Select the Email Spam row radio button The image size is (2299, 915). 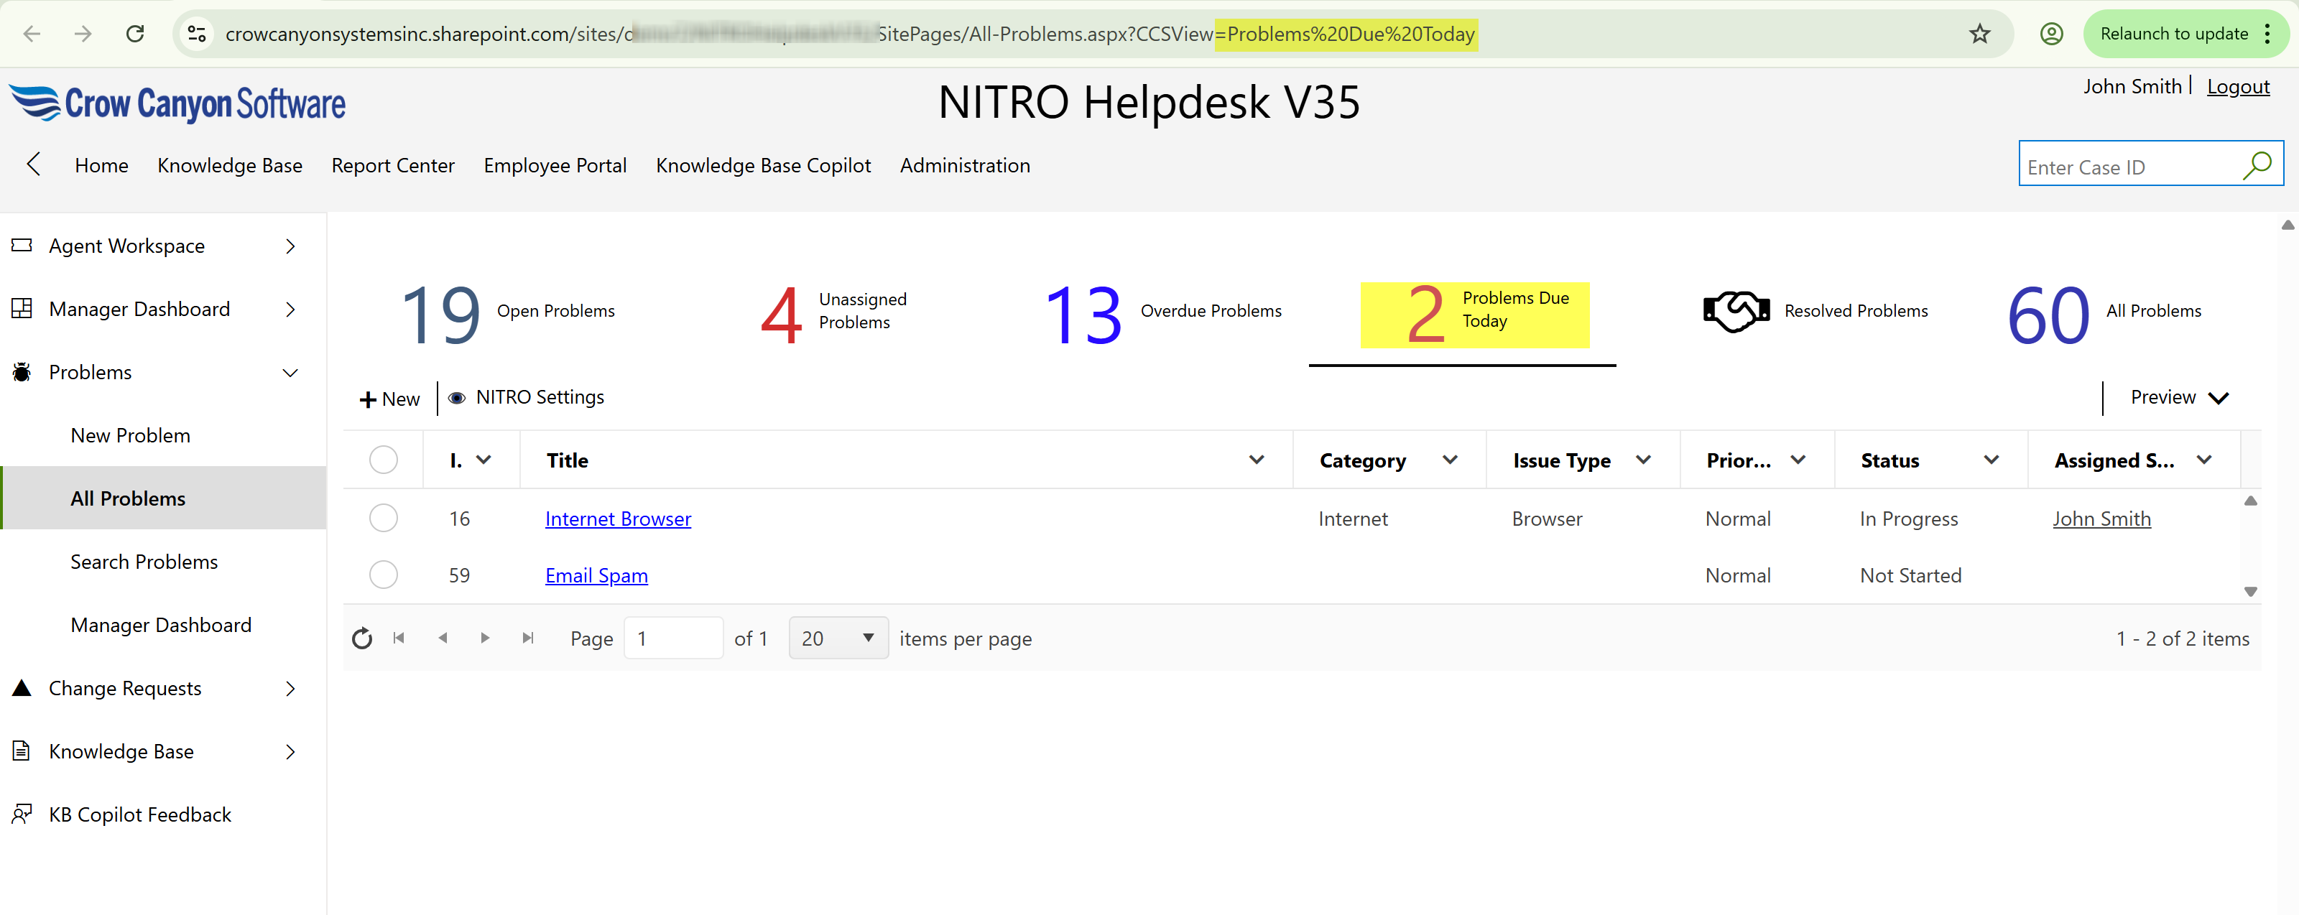pyautogui.click(x=383, y=575)
